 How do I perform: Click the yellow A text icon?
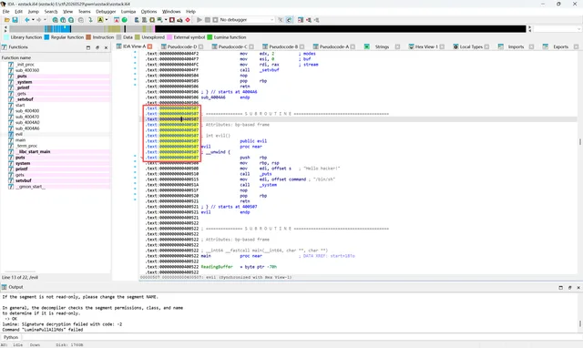coord(100,20)
